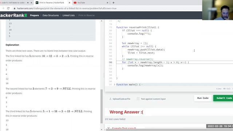Screen dimensions: 233x131
Task: Click line number 90 in the editor gutter
Action: (x=110, y=62)
